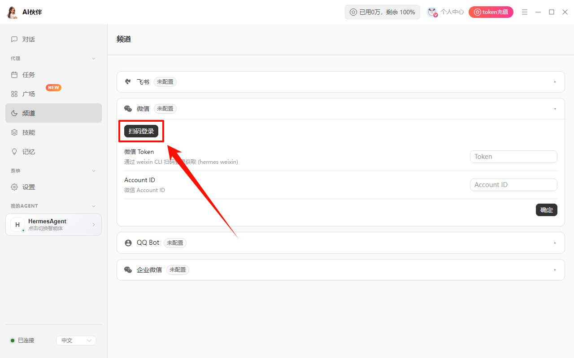The width and height of the screenshot is (574, 358).
Task: Select 记忆 sidebar item
Action: click(x=53, y=152)
